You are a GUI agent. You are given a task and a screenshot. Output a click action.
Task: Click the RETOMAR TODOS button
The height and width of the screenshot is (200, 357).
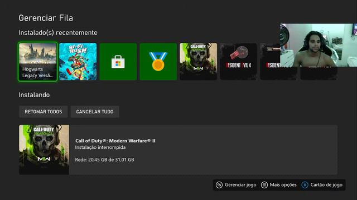pos(44,112)
